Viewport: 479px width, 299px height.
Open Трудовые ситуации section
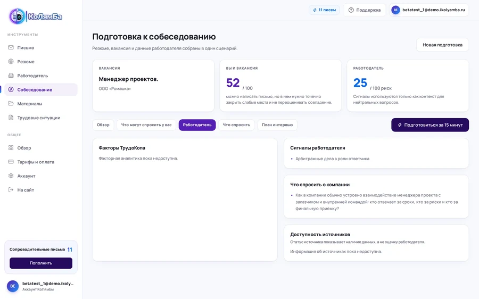[40, 118]
